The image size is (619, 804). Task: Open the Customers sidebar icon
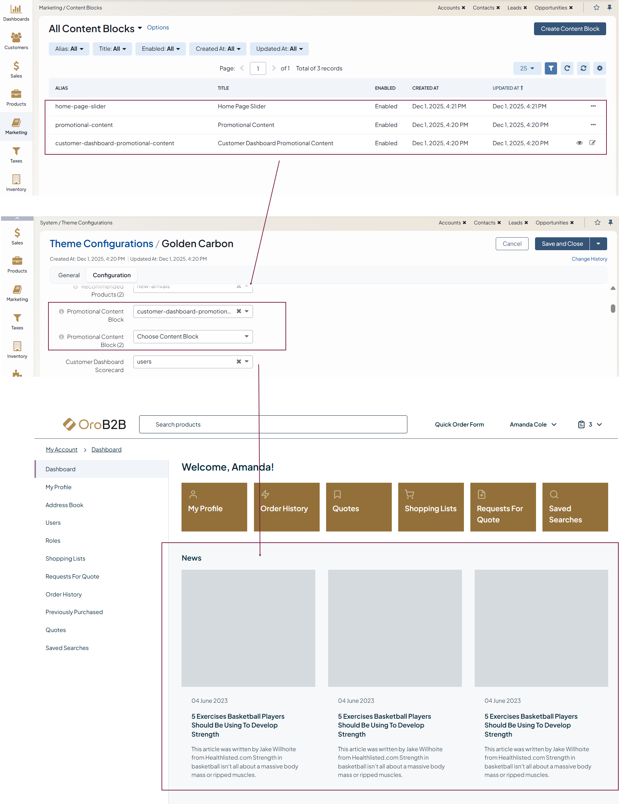tap(16, 41)
